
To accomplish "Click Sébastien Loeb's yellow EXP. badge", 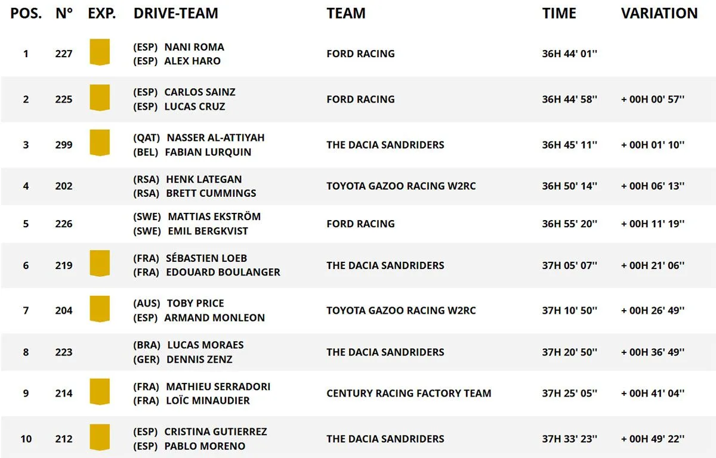I will (100, 264).
